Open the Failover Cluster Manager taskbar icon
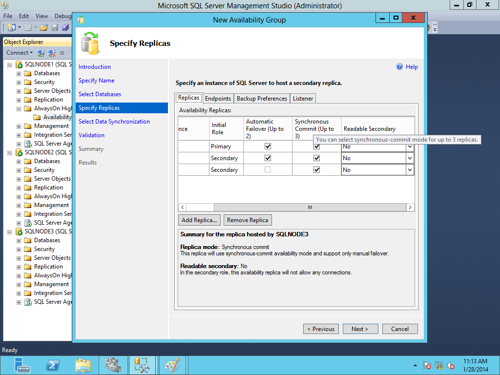This screenshot has height=375, width=500. pyautogui.click(x=113, y=365)
